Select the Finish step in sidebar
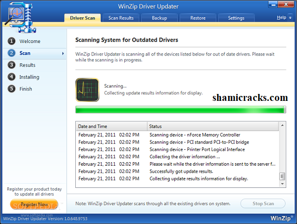The height and width of the screenshot is (224, 297). coord(26,89)
